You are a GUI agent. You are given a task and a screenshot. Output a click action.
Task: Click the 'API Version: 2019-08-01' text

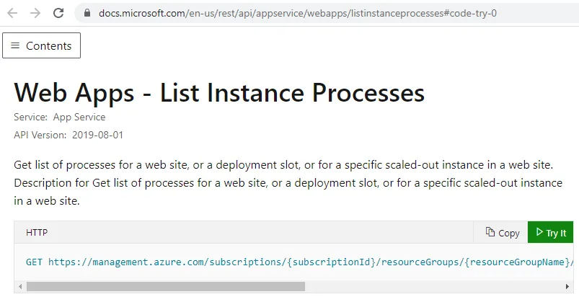pyautogui.click(x=68, y=135)
